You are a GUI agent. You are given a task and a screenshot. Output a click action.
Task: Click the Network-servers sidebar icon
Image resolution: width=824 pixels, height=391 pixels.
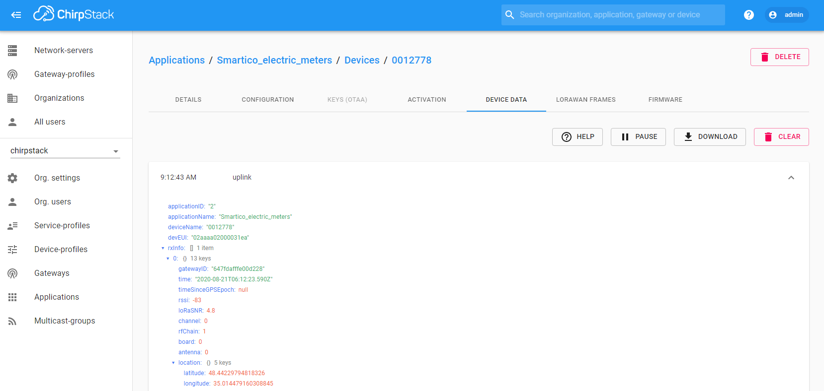click(x=12, y=50)
